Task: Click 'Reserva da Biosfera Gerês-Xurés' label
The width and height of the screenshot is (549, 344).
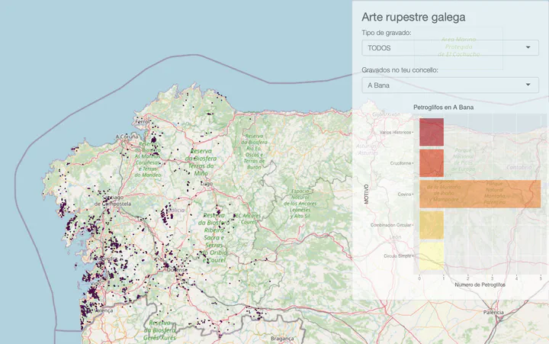Action: pyautogui.click(x=159, y=330)
